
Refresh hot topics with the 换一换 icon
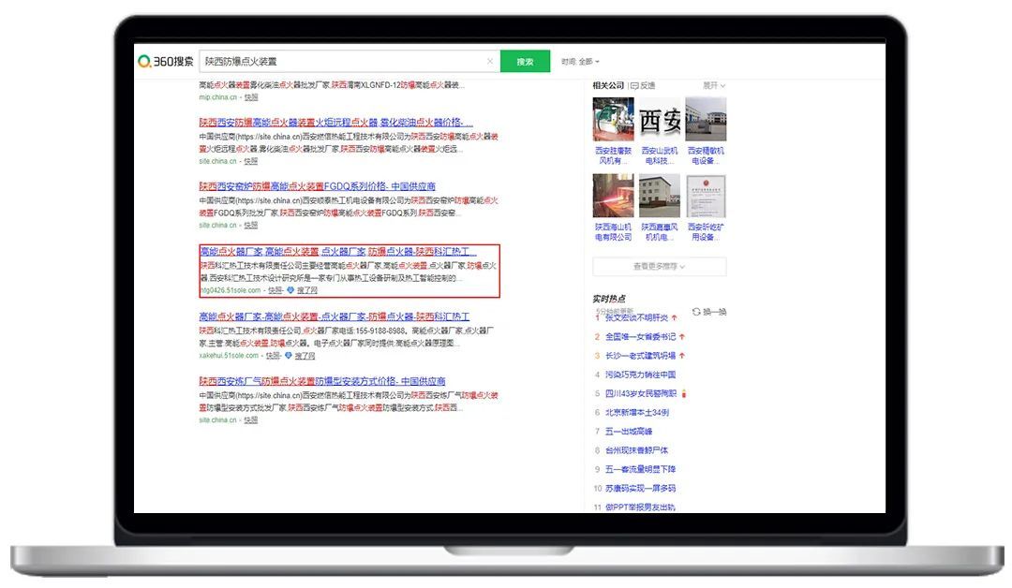click(x=696, y=312)
